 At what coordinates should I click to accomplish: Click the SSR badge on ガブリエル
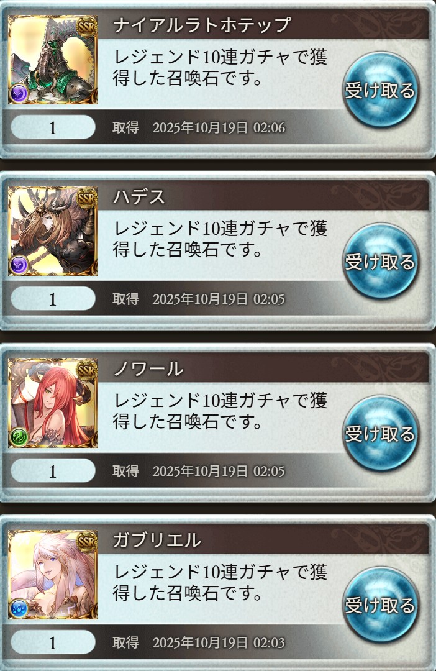click(x=86, y=542)
